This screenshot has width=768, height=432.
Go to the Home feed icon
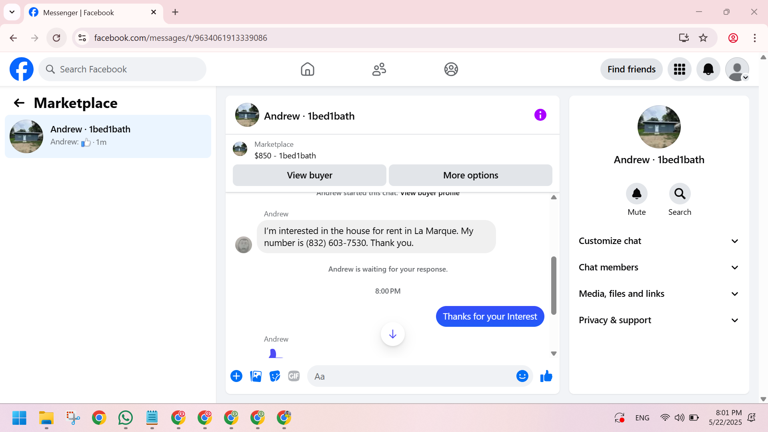(307, 69)
